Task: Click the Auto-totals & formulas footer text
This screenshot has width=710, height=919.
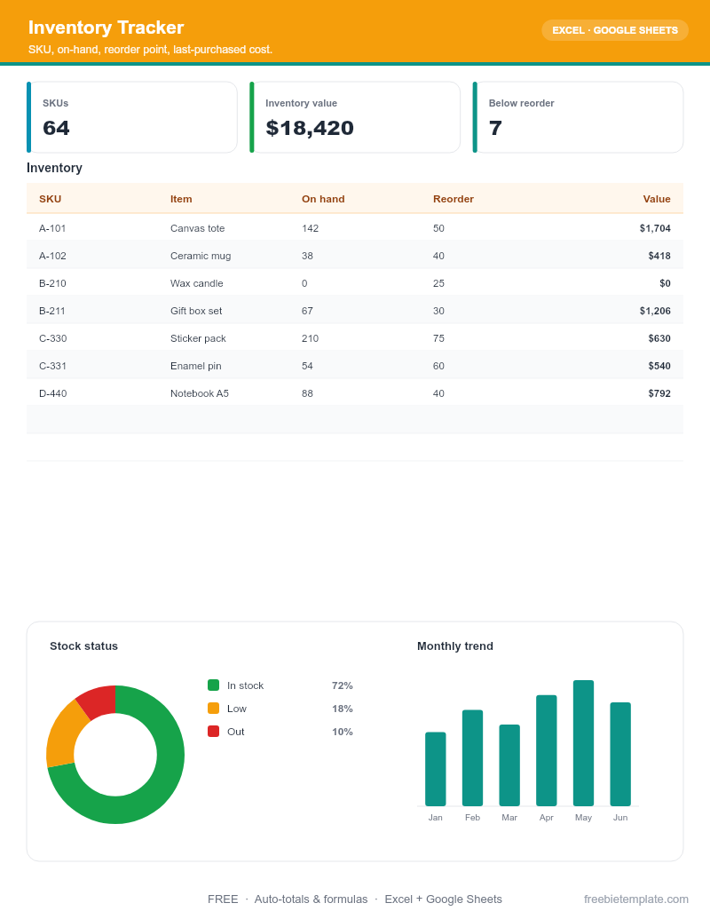Action: (x=311, y=899)
